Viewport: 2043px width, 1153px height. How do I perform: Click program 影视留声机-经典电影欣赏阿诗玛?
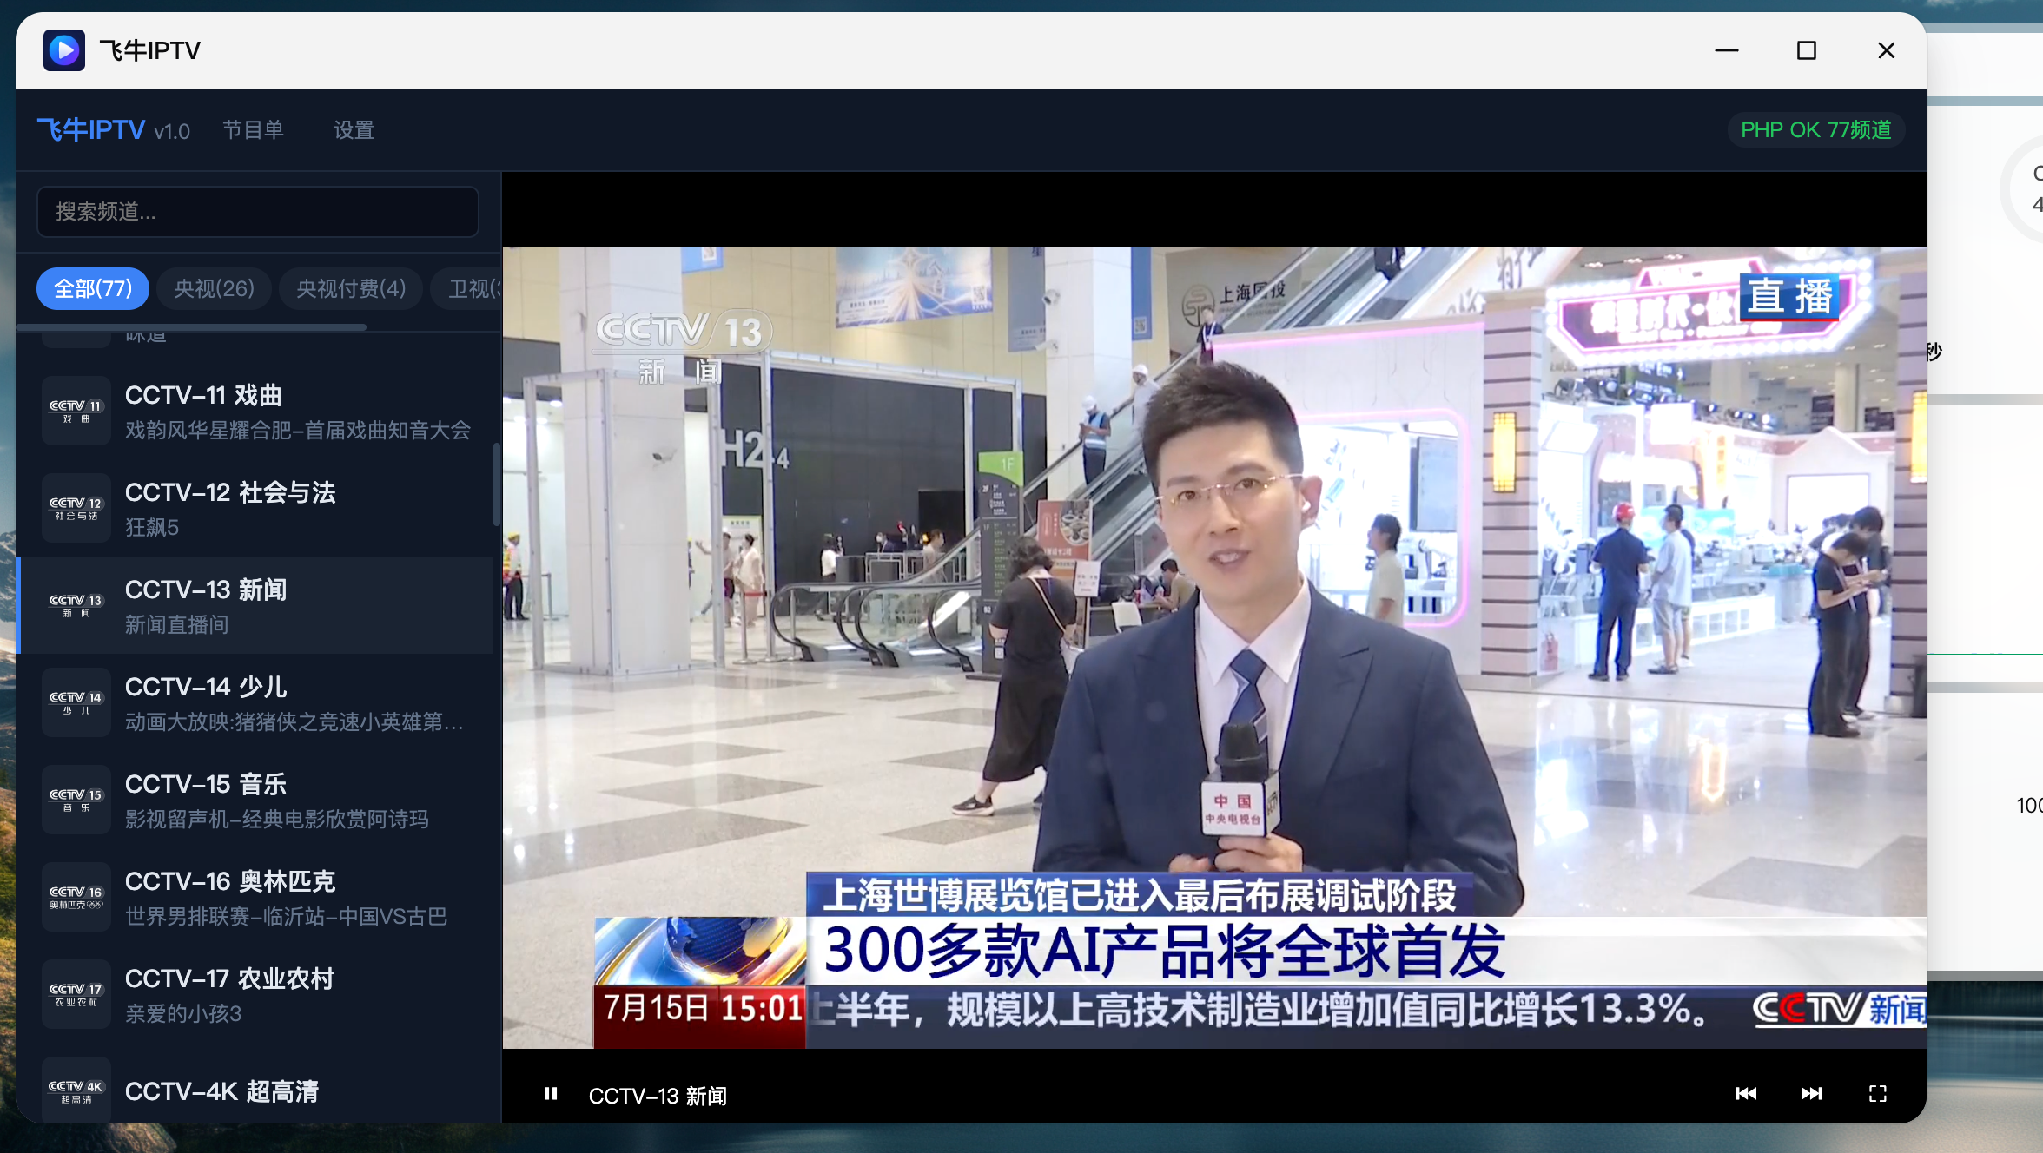point(277,820)
